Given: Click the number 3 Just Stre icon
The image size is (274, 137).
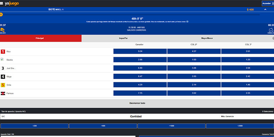Looking at the screenshot, I should click(x=3, y=68).
